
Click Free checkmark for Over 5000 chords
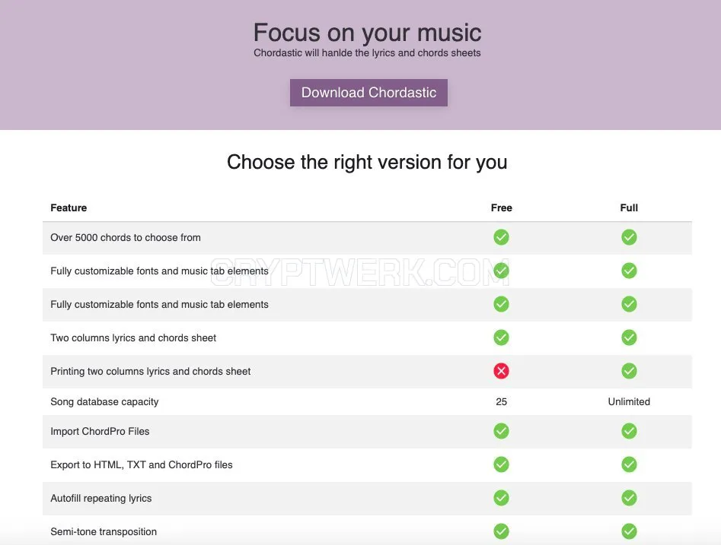pos(501,237)
